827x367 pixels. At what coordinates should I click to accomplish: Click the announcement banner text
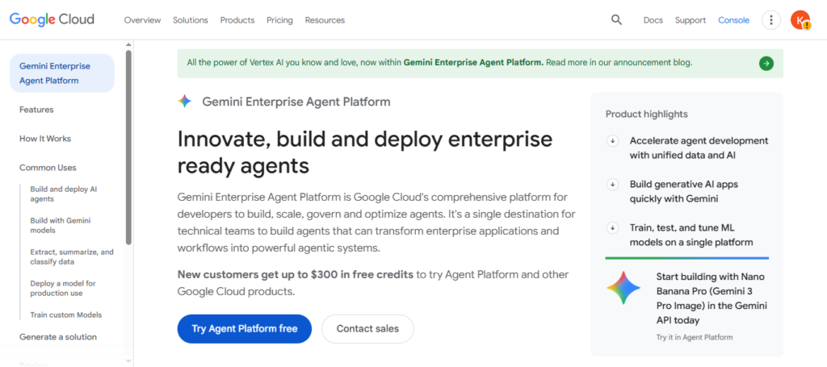tap(439, 63)
